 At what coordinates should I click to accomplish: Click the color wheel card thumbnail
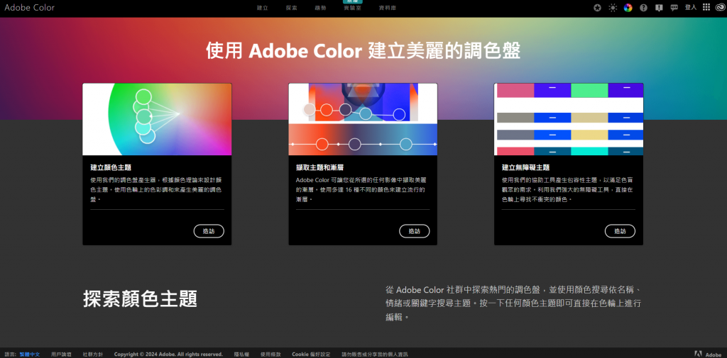157,119
